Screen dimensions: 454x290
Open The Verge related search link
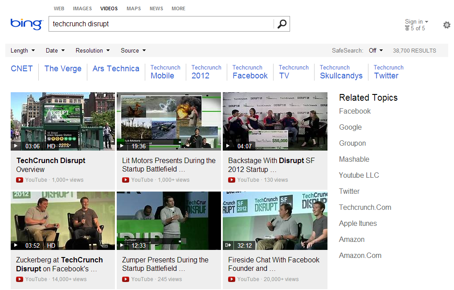[63, 69]
